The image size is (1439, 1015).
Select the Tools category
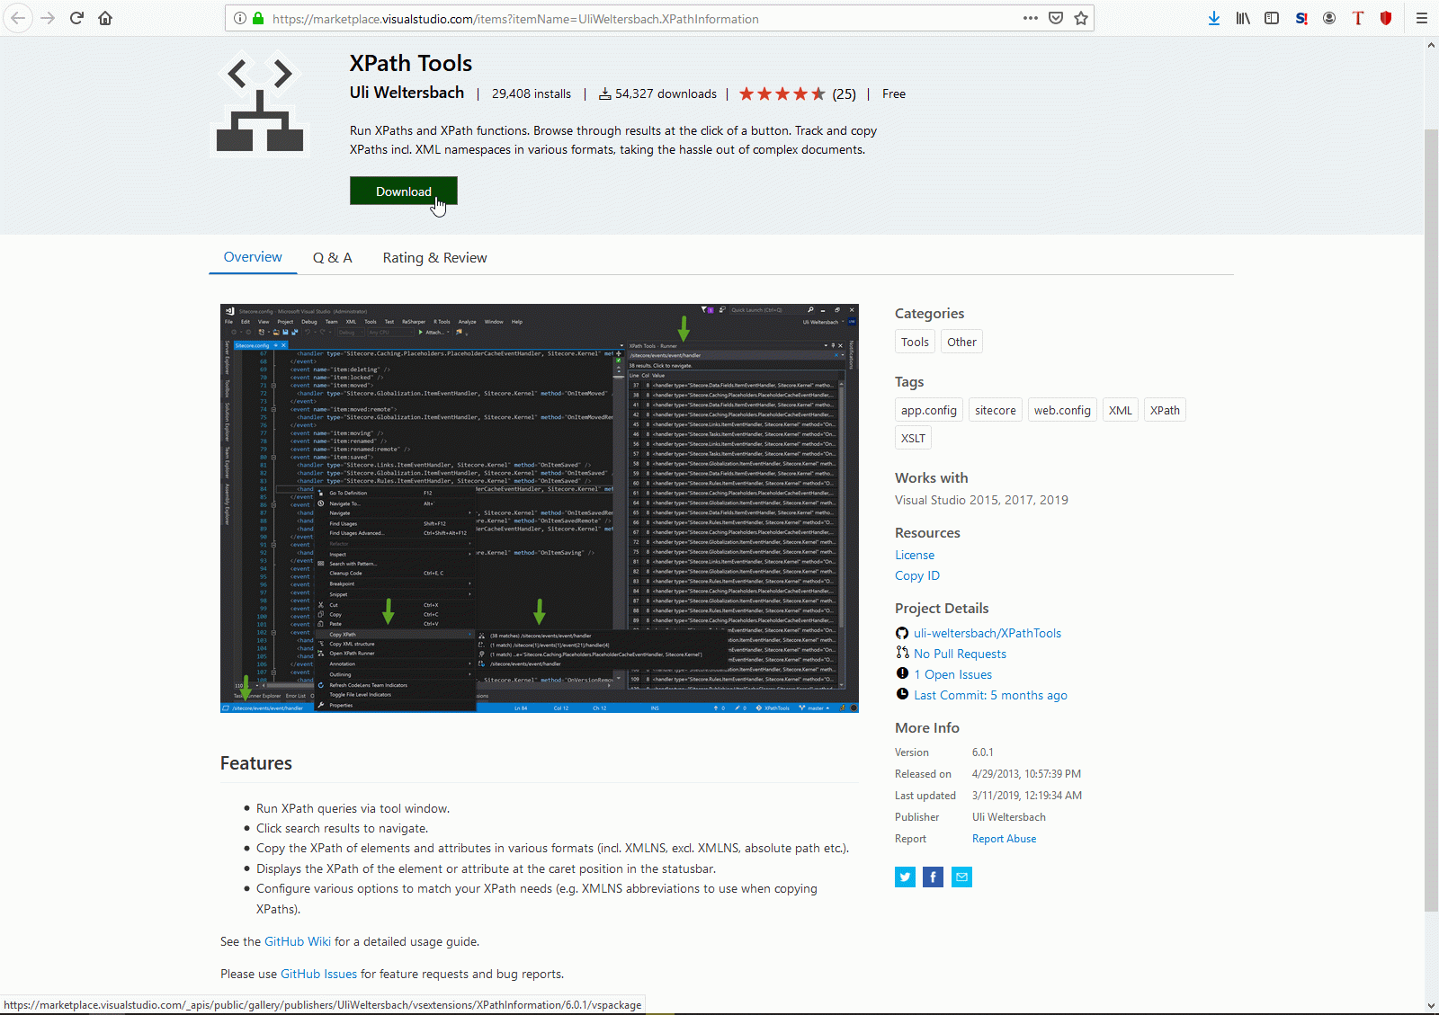click(915, 342)
